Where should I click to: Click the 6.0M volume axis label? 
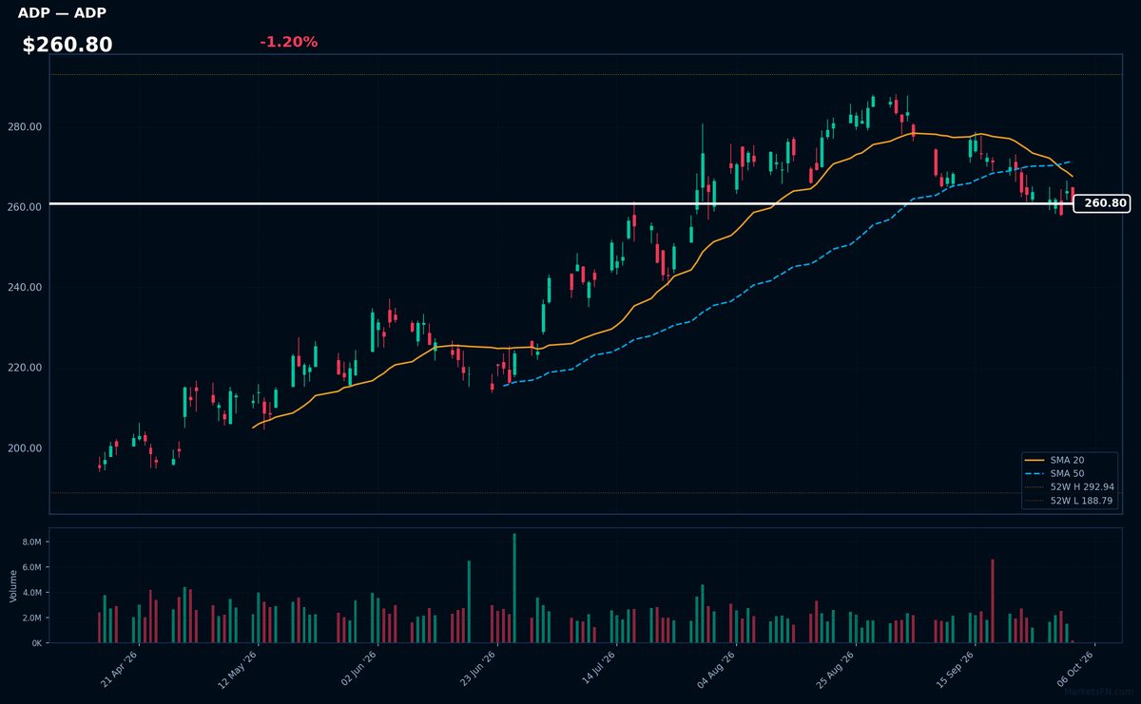coord(32,567)
